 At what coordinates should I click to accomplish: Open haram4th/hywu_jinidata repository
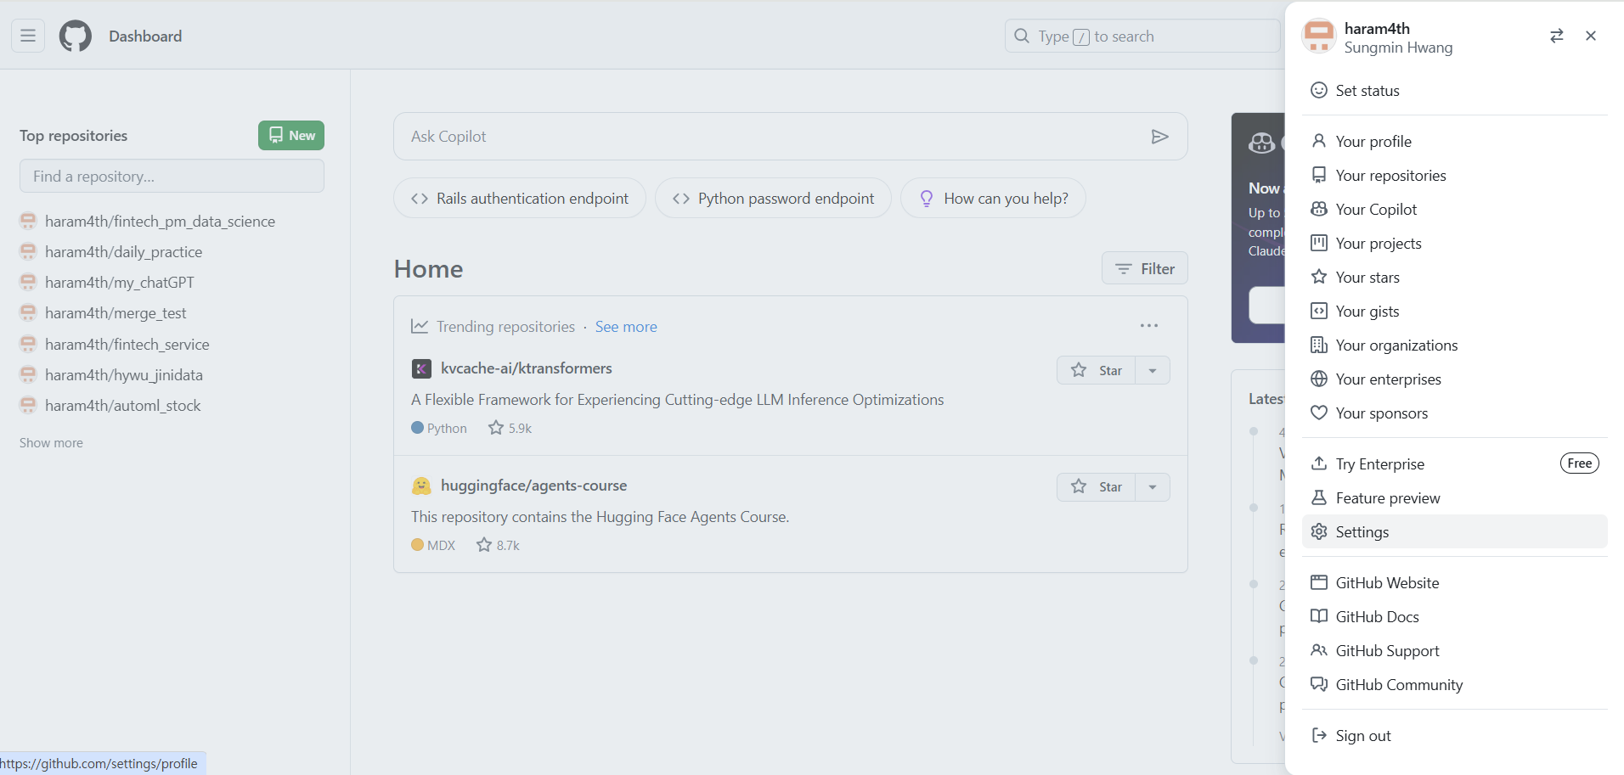(x=124, y=375)
